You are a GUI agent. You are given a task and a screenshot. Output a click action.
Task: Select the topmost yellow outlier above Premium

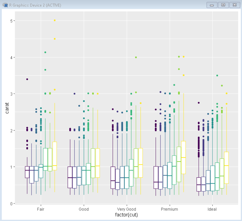(184, 56)
